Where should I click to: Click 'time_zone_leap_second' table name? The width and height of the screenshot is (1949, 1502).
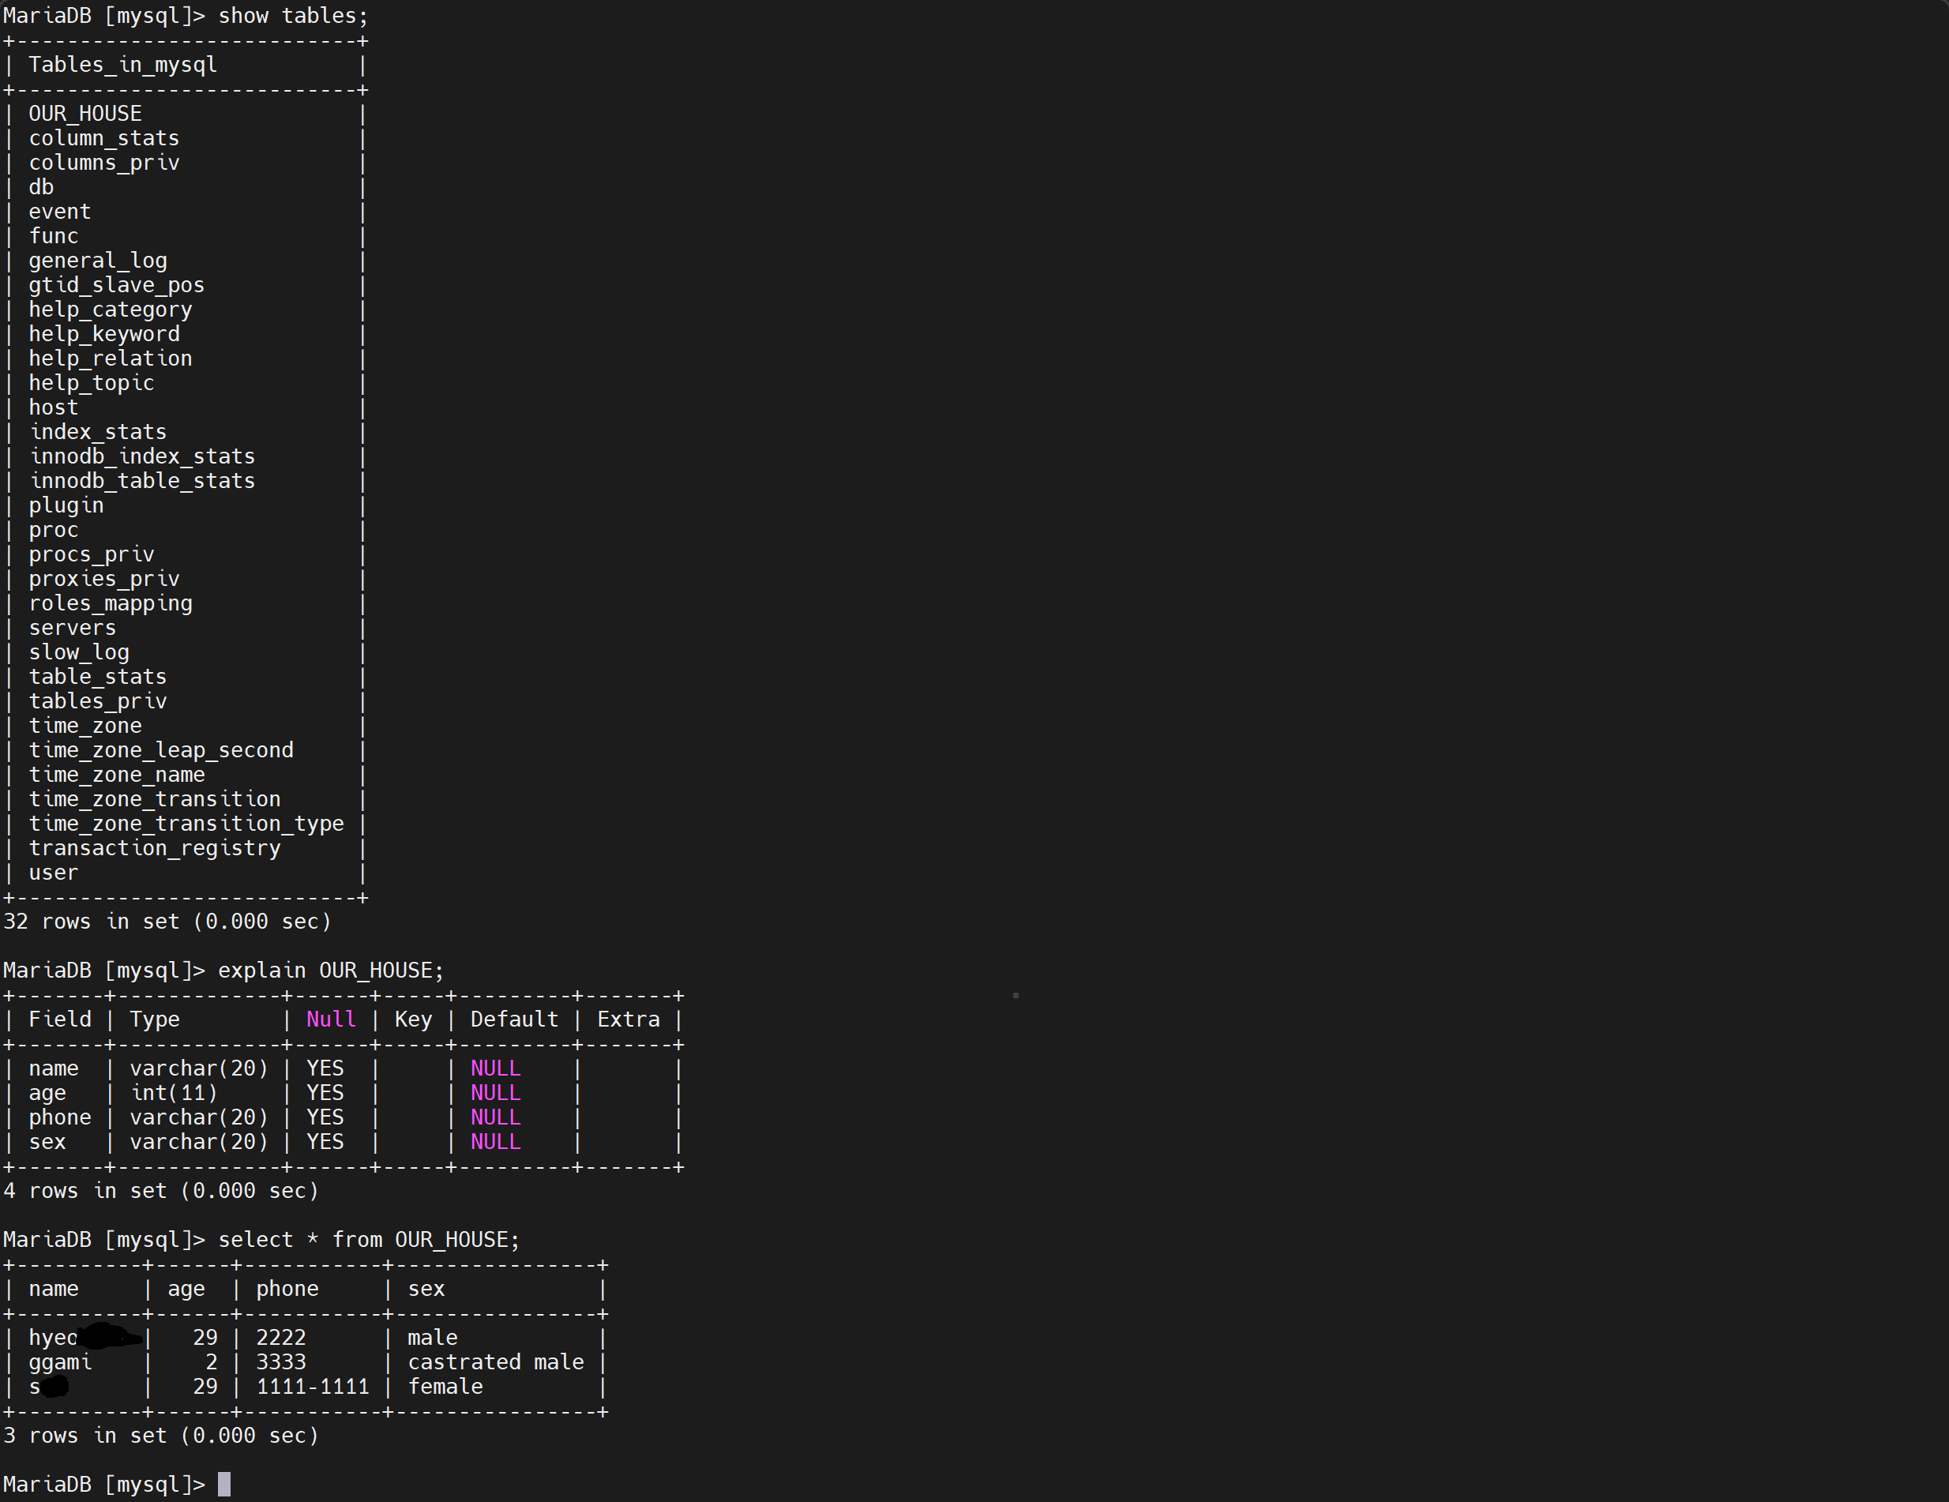point(160,750)
